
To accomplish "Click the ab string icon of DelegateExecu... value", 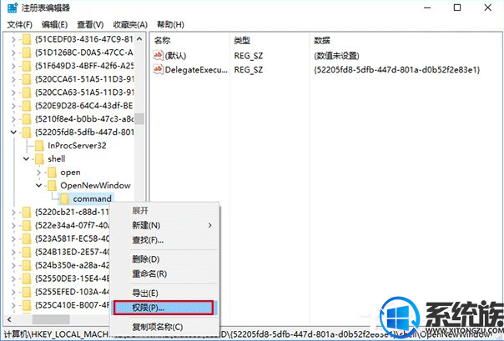I will pos(159,69).
